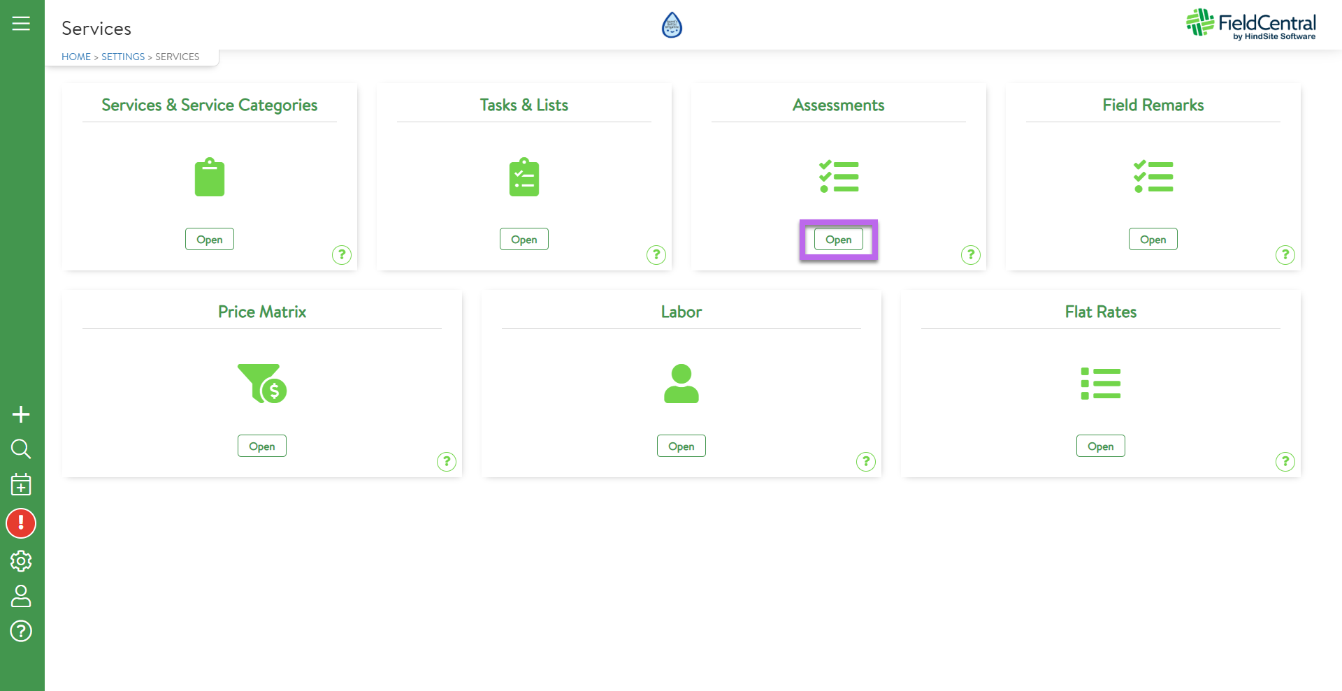Click the water drop logo at top center
Screen dimensions: 1342x691
672,25
